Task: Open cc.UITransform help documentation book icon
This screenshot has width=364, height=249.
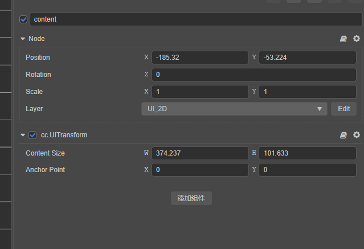Action: click(343, 135)
